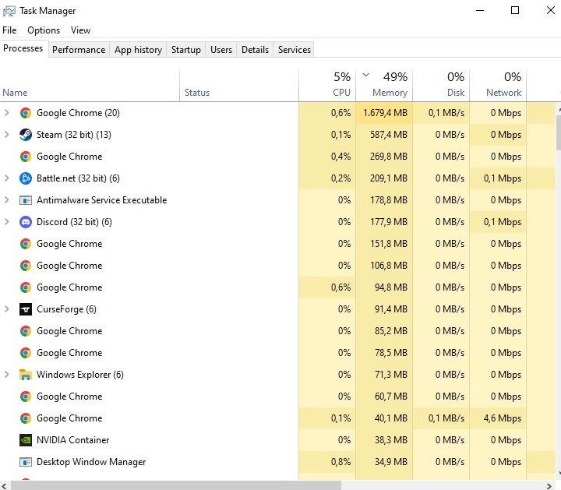This screenshot has width=561, height=490.
Task: Click Chrome icon in the 60,7 MB row
Action: [x=26, y=397]
